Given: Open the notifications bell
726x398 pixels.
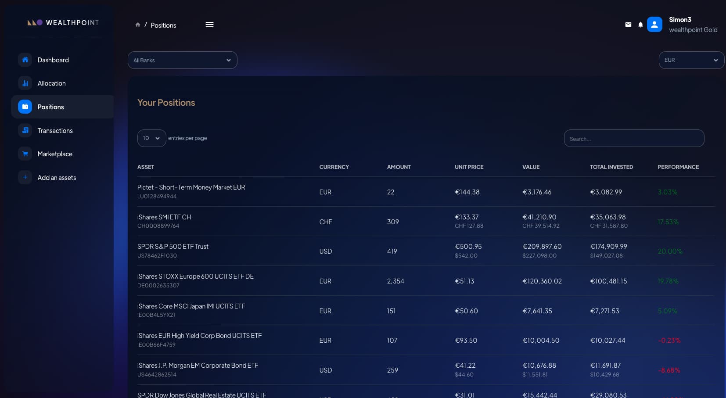Looking at the screenshot, I should [x=640, y=25].
